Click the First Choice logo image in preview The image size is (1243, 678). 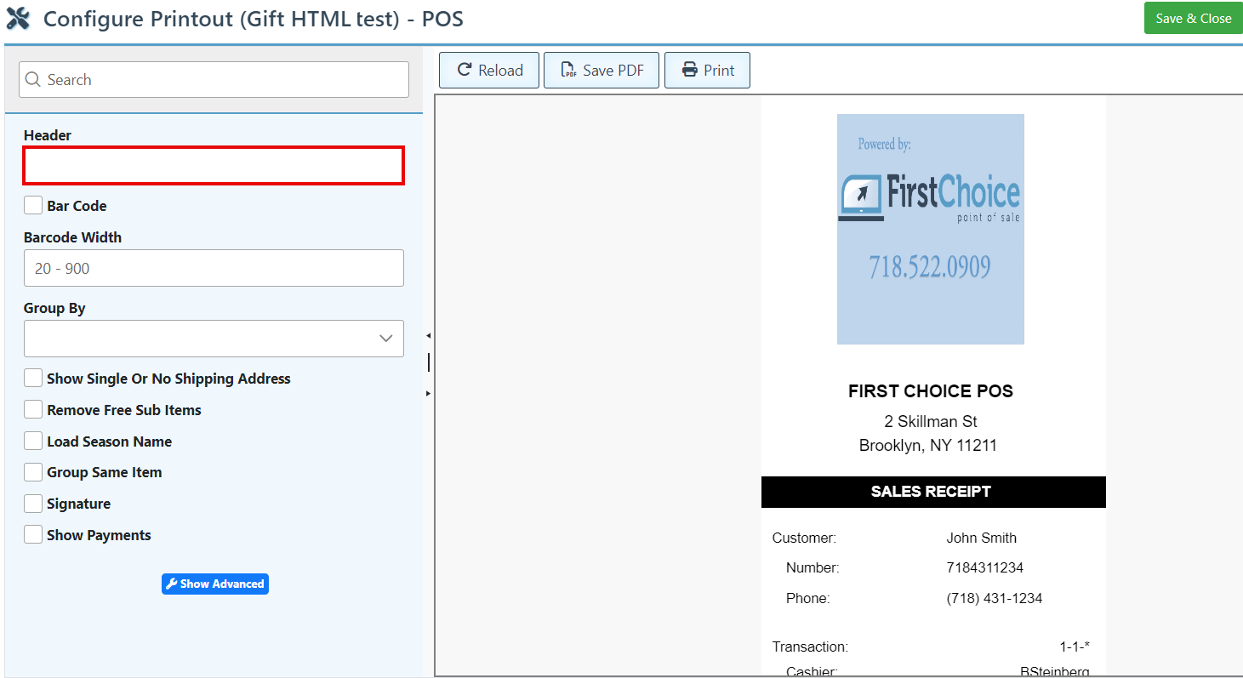(x=930, y=229)
